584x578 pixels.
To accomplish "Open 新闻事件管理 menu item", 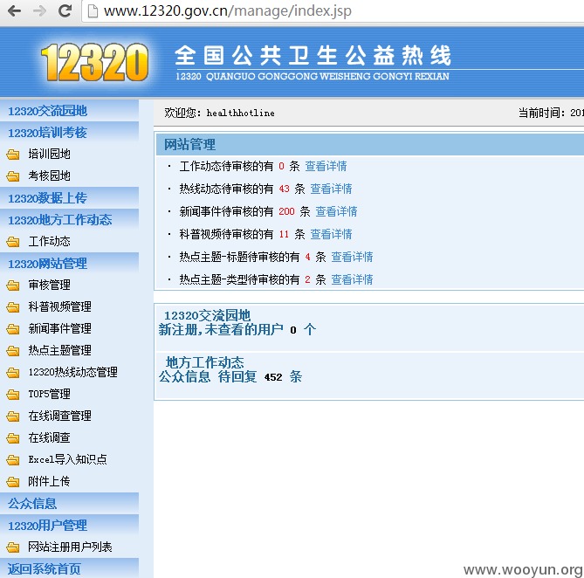I will pyautogui.click(x=59, y=328).
